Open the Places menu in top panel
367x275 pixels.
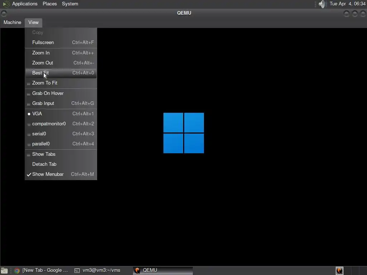click(x=49, y=4)
